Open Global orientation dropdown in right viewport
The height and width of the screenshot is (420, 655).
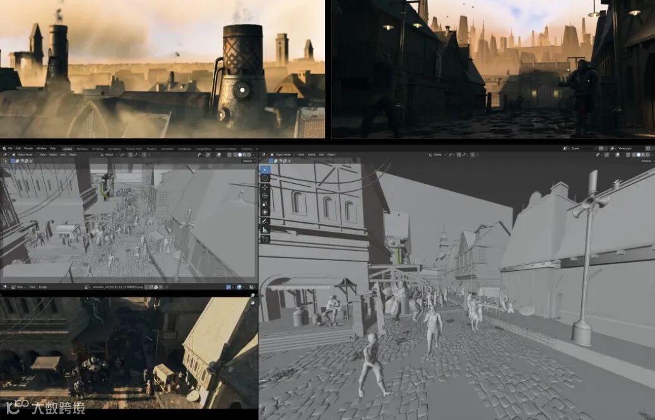437,155
